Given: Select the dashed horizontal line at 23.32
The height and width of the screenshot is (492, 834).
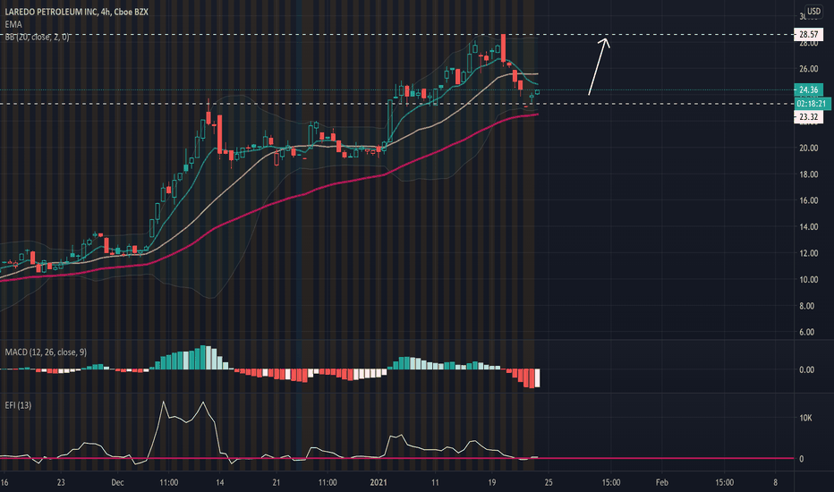Looking at the screenshot, I should click(x=396, y=104).
